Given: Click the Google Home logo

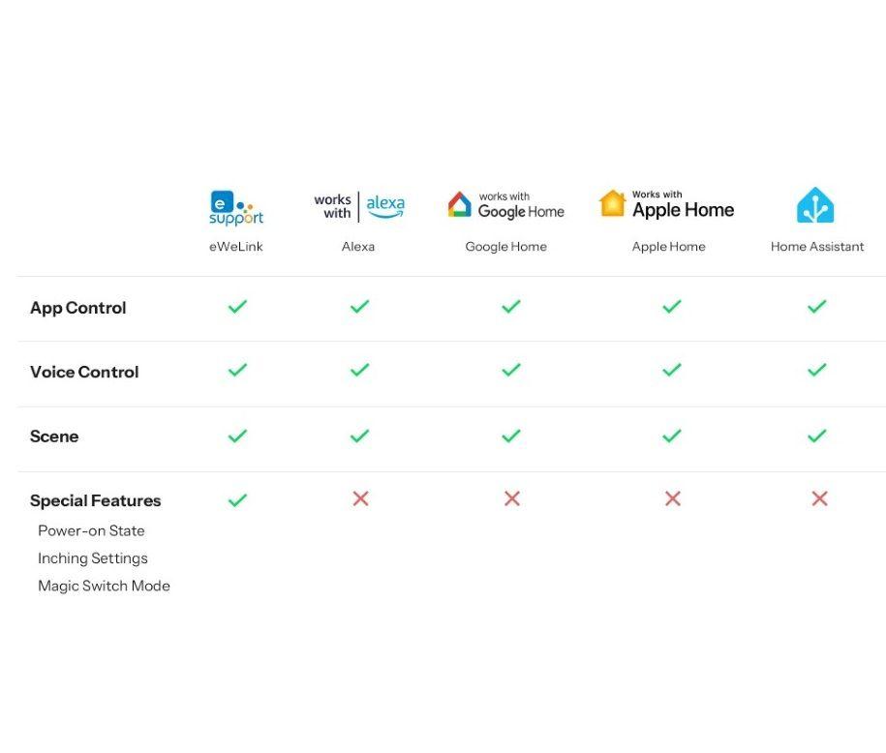Looking at the screenshot, I should [x=505, y=205].
